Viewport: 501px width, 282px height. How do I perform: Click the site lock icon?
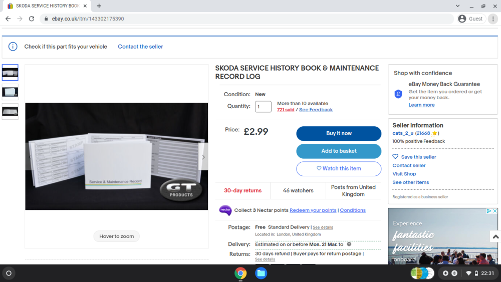coord(46,19)
